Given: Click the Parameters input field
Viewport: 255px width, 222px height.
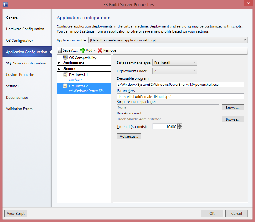Looking at the screenshot, I should [180, 96].
